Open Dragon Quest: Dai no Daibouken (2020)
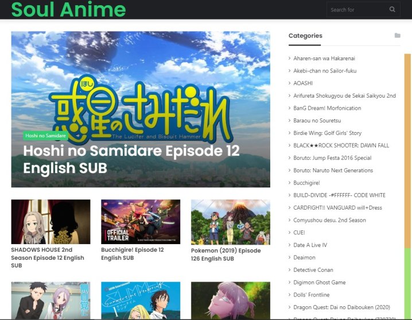 tap(341, 307)
